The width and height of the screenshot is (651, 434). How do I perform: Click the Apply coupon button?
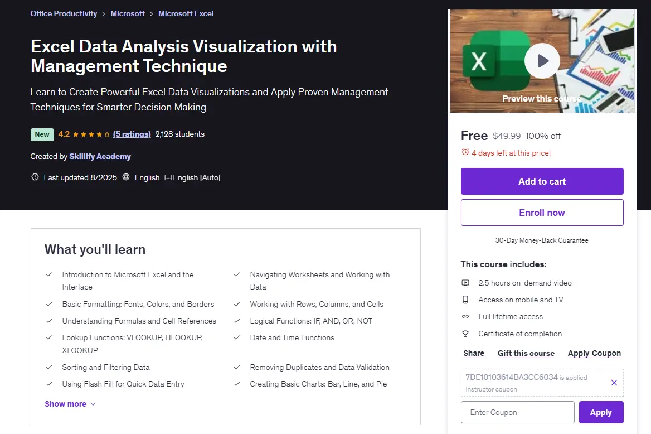601,412
